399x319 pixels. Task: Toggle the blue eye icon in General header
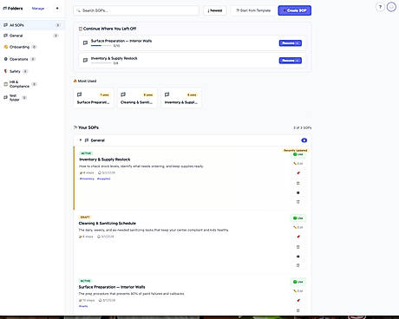pyautogui.click(x=304, y=140)
